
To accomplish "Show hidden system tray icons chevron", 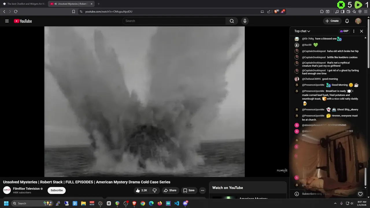I will coord(335,203).
